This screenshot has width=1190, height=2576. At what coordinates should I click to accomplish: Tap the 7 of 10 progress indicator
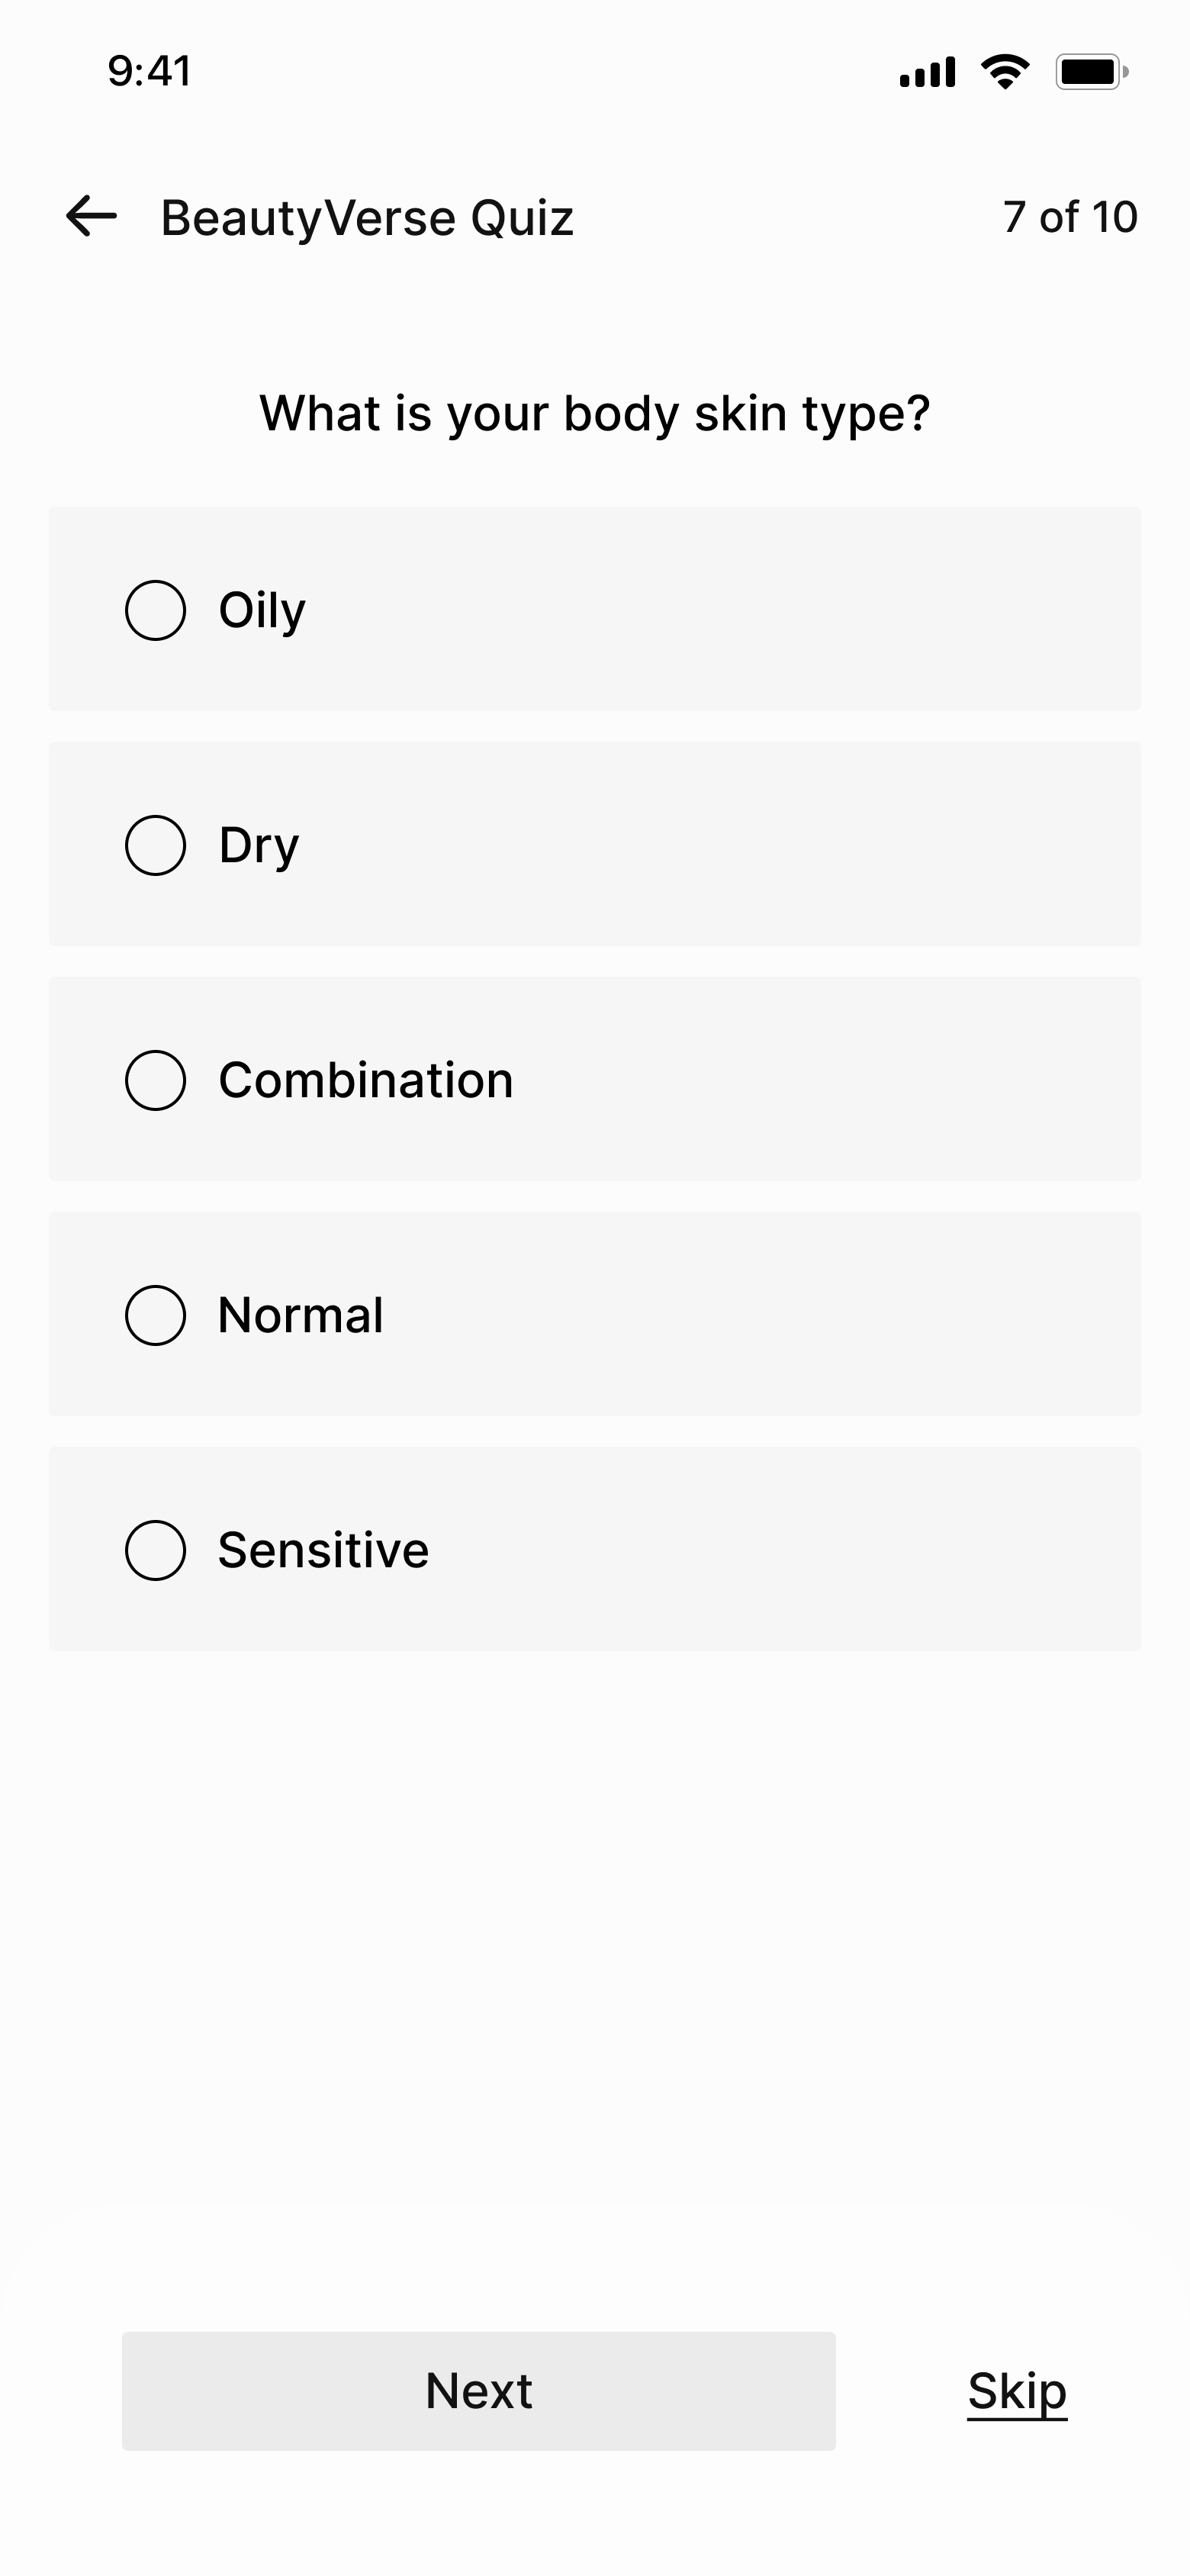click(1070, 217)
